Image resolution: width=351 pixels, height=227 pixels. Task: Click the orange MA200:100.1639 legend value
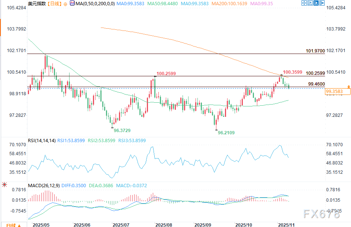coord(229,4)
